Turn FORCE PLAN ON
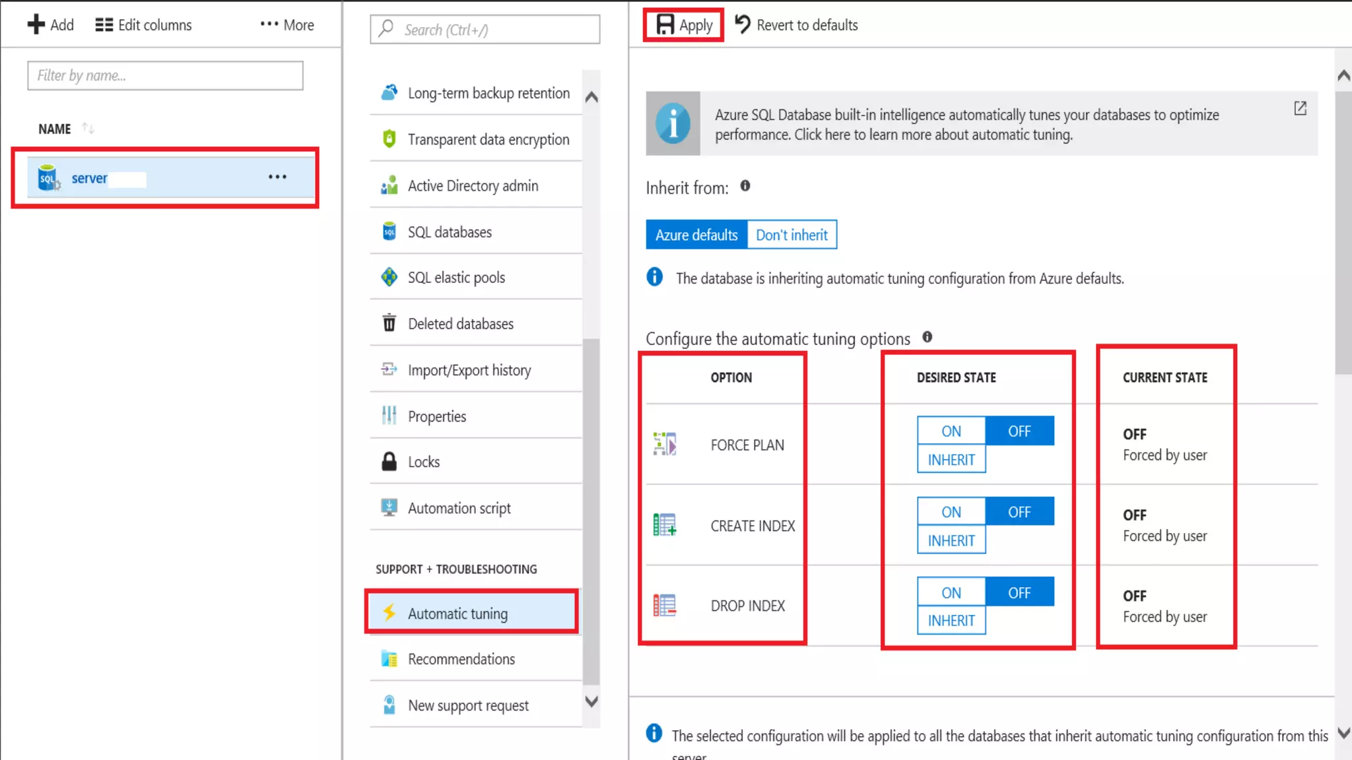 point(951,431)
